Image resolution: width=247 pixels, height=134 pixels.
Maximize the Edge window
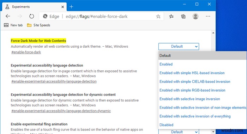pos(197,4)
